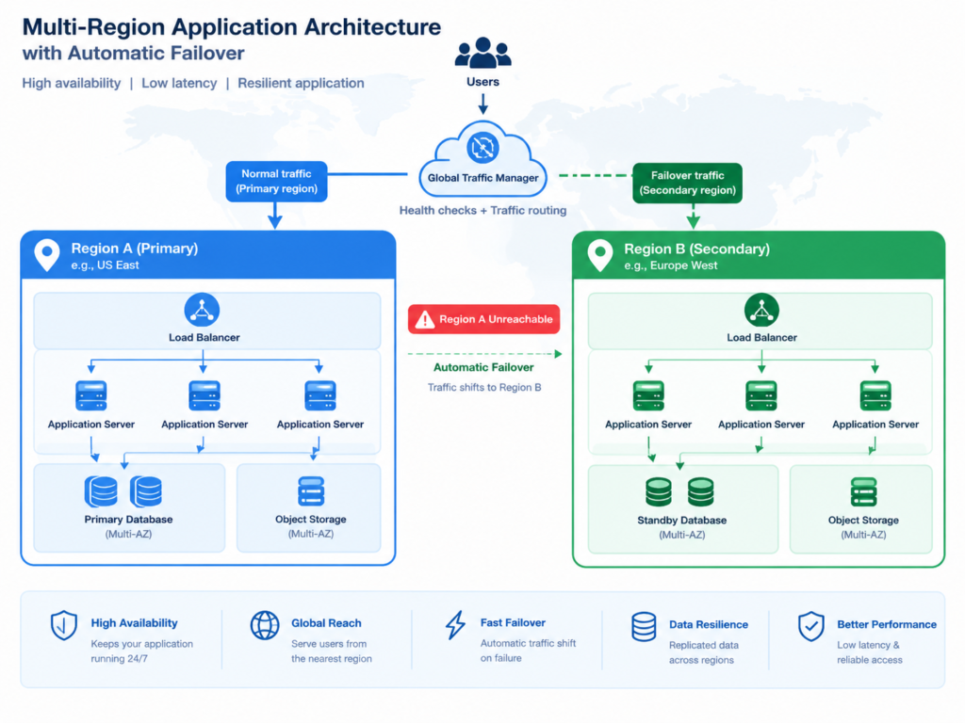Screen dimensions: 965x723
Task: Click the Better Performance shield check icon
Action: (x=811, y=626)
